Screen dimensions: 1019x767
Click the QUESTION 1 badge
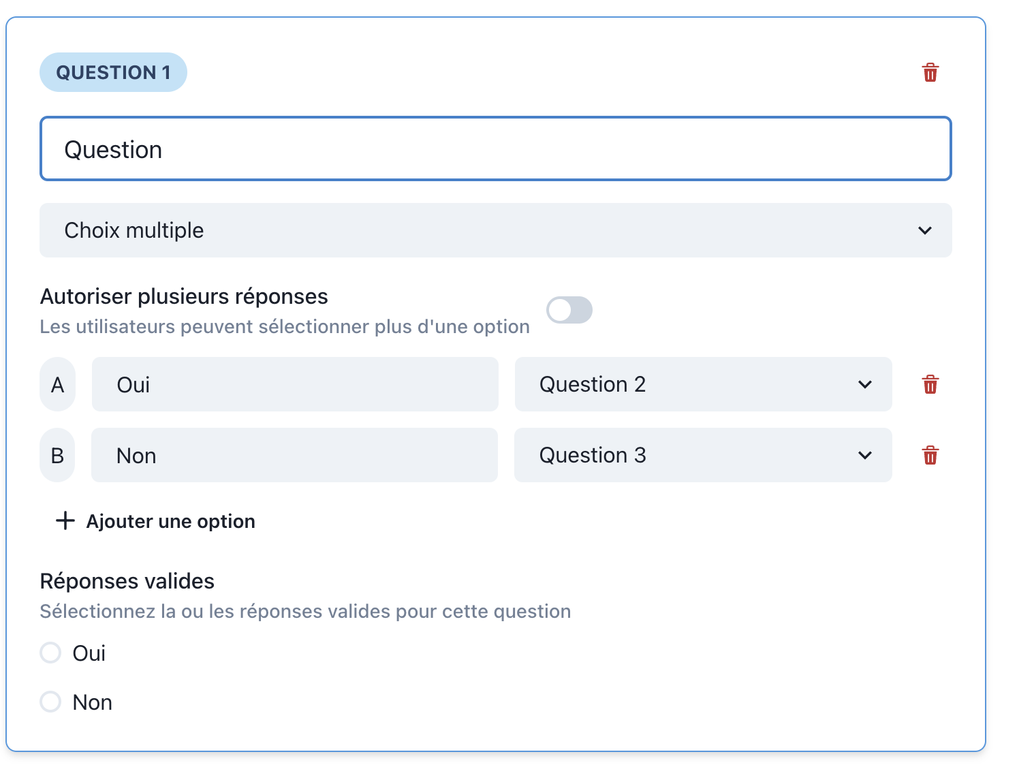point(113,72)
